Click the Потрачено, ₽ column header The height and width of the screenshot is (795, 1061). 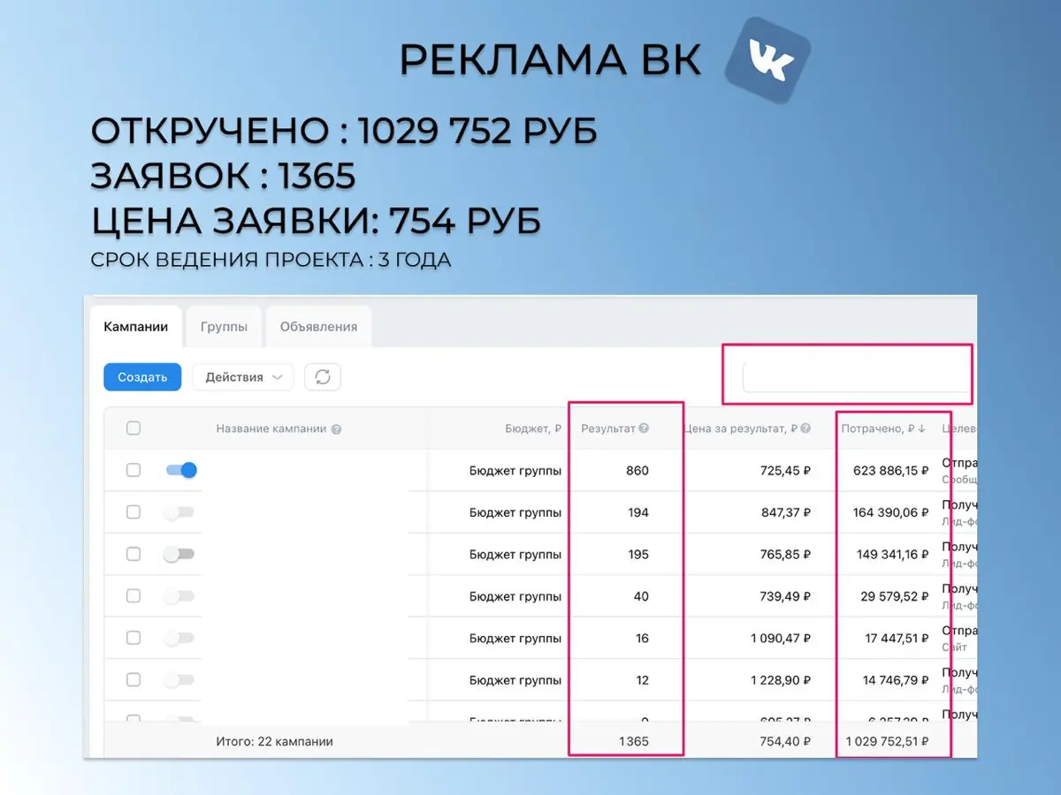coord(878,428)
